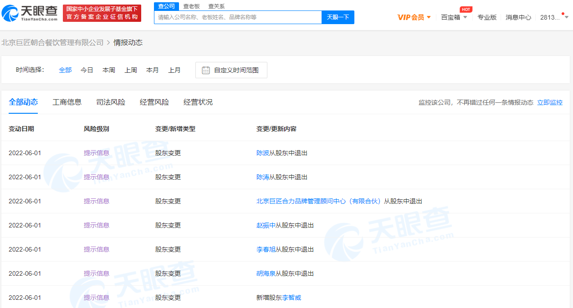Open the 百宝箱 menu
This screenshot has height=308, width=573.
[450, 17]
